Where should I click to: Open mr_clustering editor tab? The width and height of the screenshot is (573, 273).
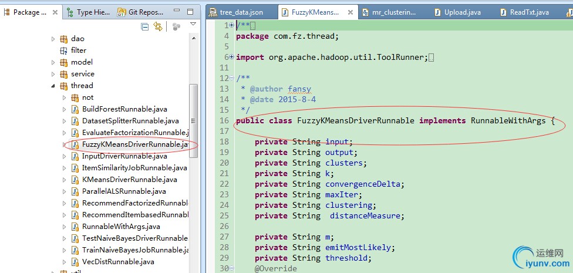click(389, 12)
